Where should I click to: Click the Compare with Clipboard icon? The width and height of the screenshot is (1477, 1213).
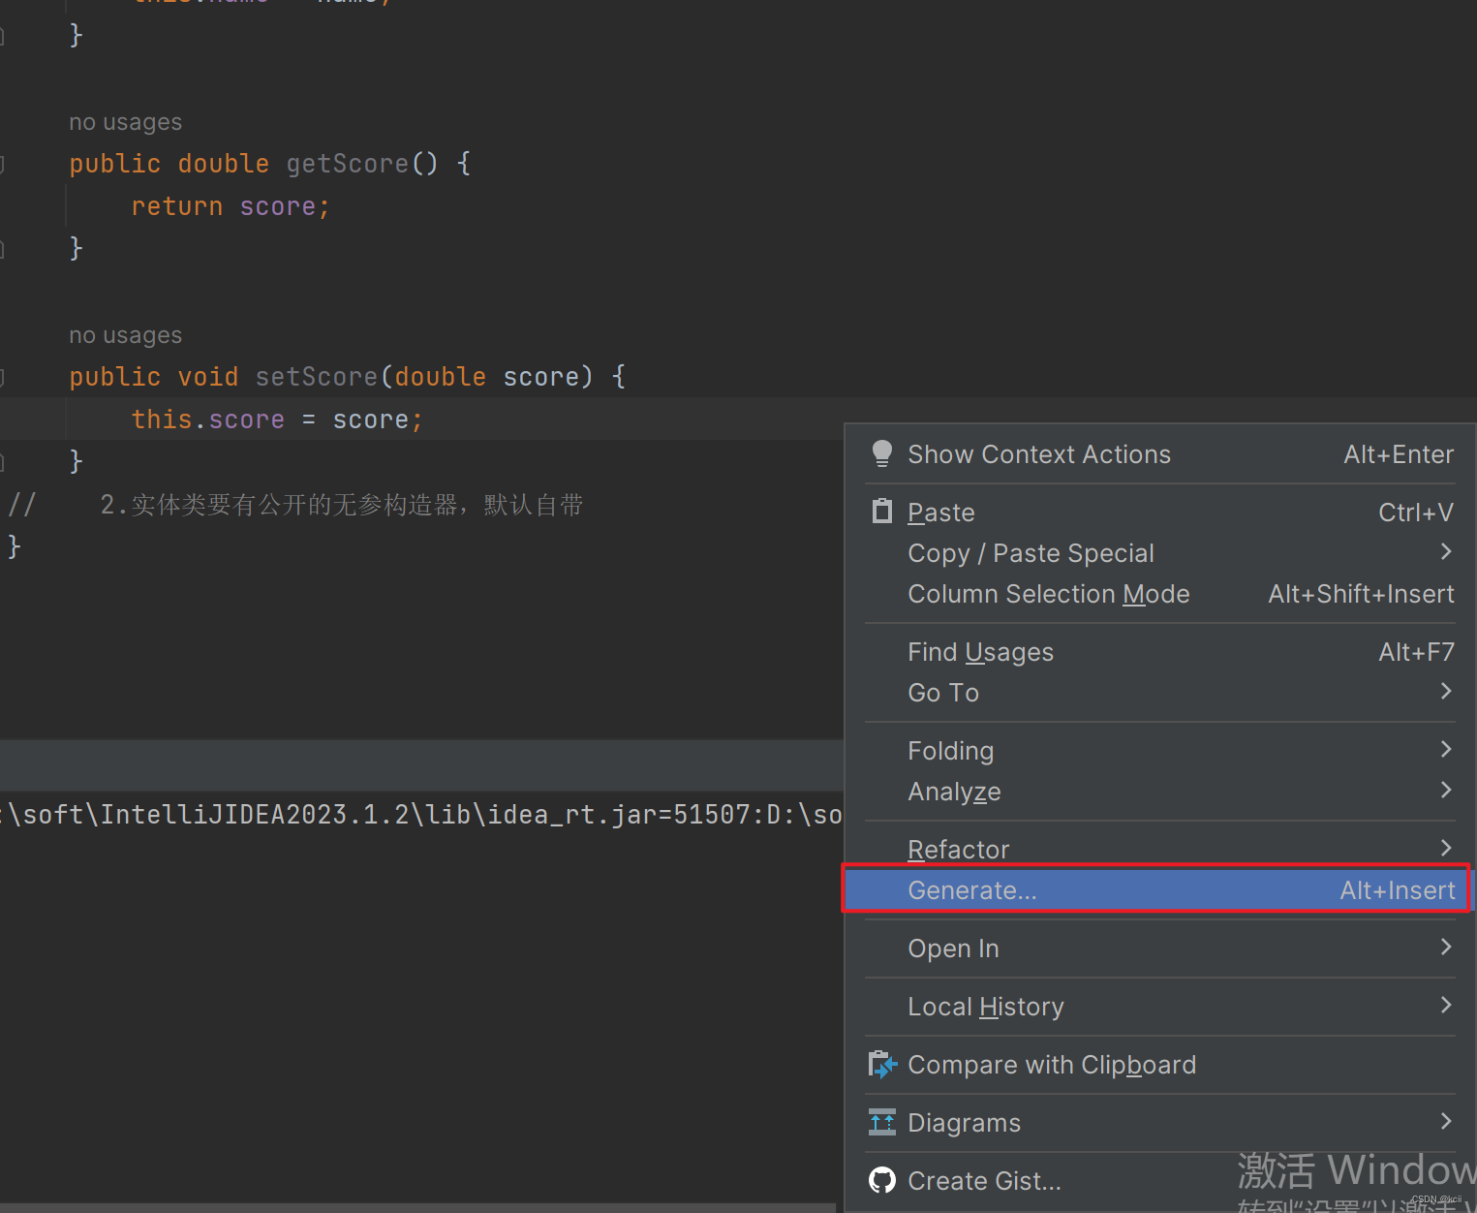[x=882, y=1065]
